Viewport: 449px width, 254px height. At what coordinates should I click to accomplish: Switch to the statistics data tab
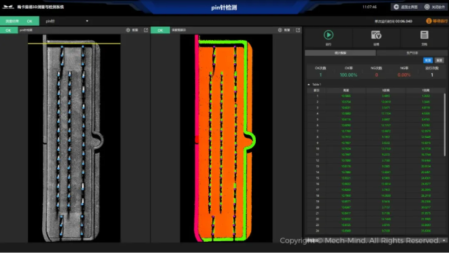coord(340,53)
